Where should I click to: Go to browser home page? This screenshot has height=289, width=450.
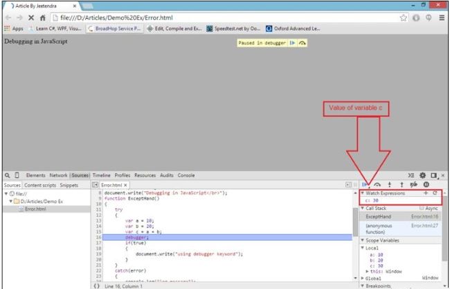(43, 18)
